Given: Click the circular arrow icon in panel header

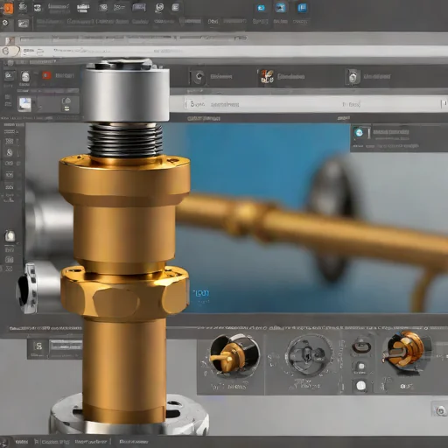Looking at the screenshot, I should click(x=199, y=77).
